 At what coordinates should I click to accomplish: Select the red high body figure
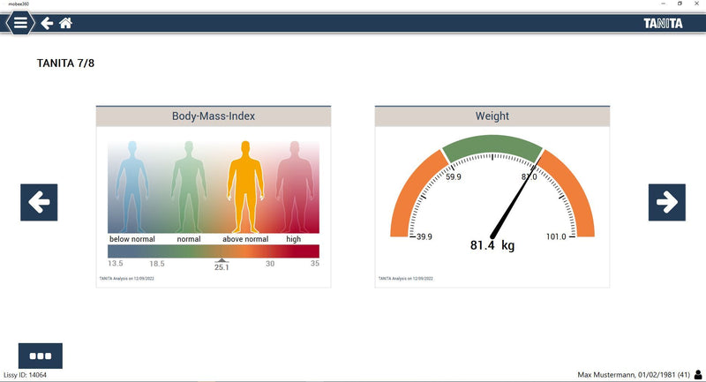coord(294,184)
